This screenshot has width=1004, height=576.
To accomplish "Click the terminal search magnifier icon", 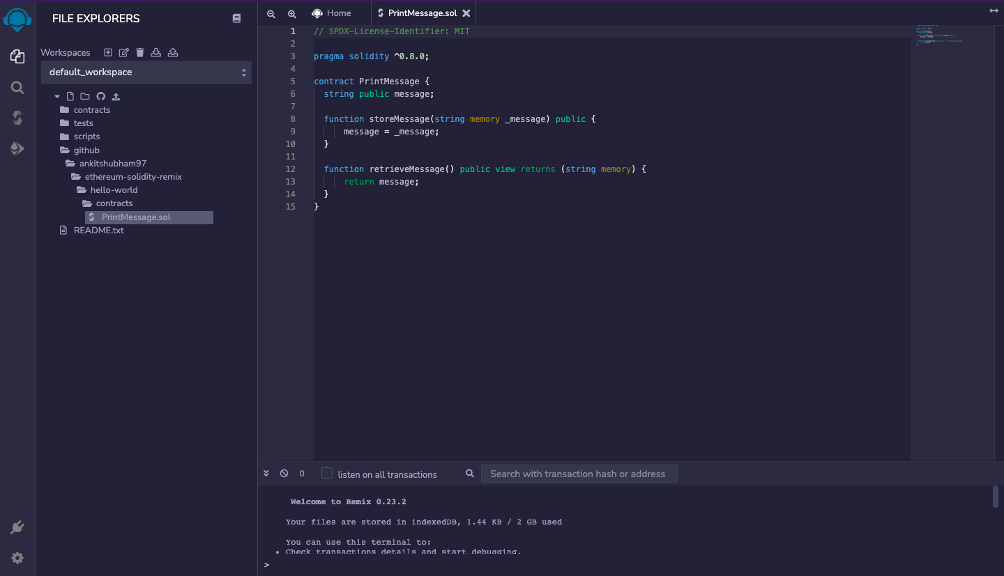I will click(470, 474).
